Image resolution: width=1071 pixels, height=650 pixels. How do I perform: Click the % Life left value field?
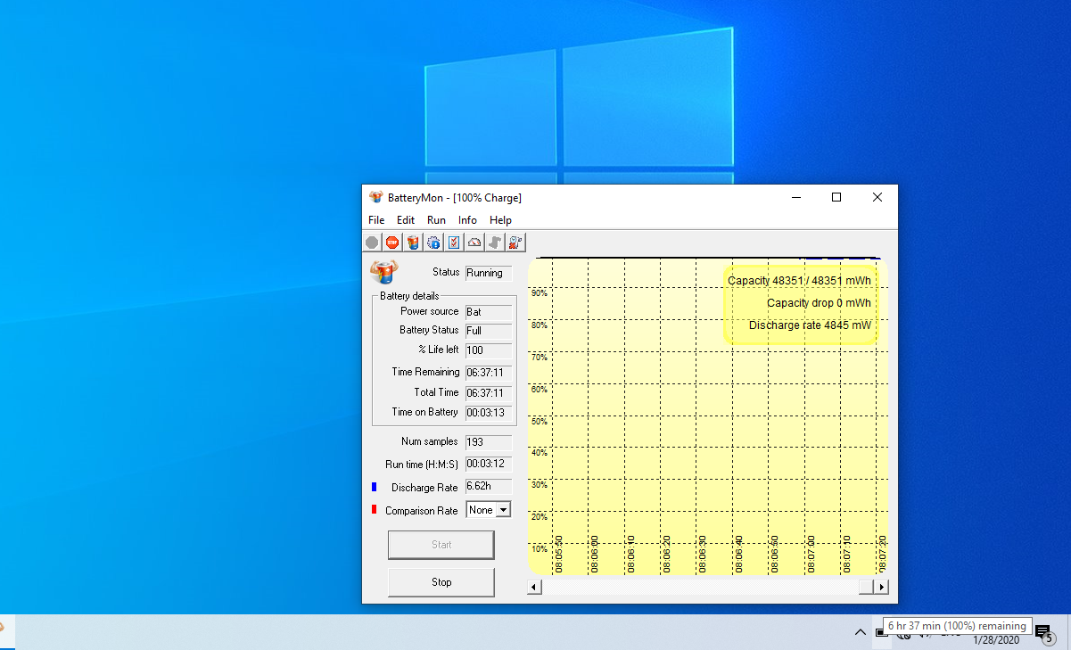click(489, 350)
